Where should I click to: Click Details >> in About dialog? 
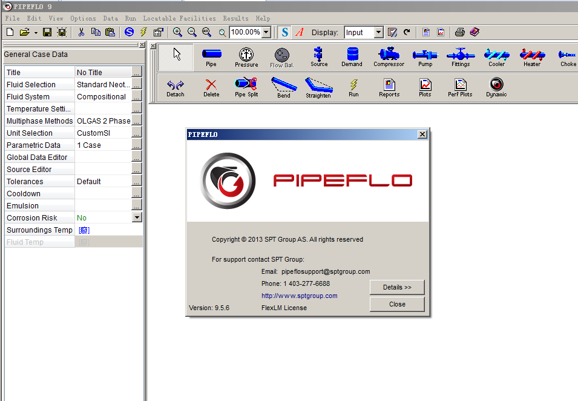(397, 287)
